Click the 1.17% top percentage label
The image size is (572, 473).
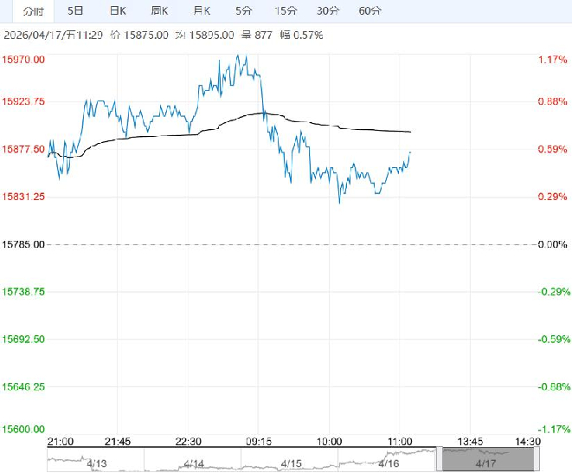(x=551, y=60)
